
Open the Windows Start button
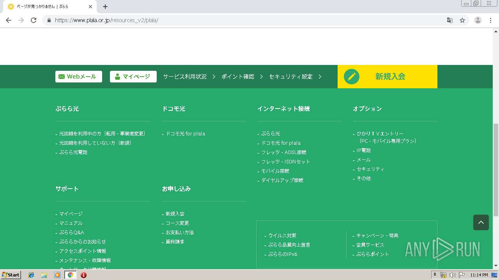coord(11,275)
